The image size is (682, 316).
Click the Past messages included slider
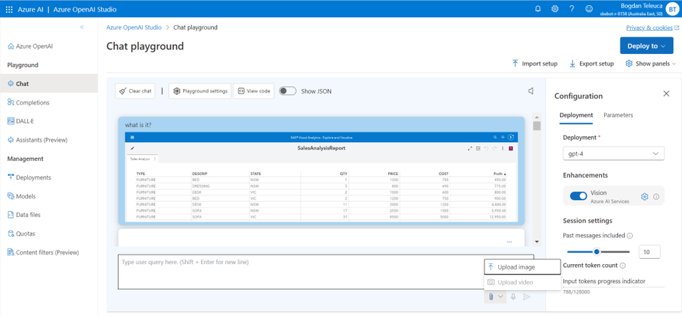coord(599,252)
